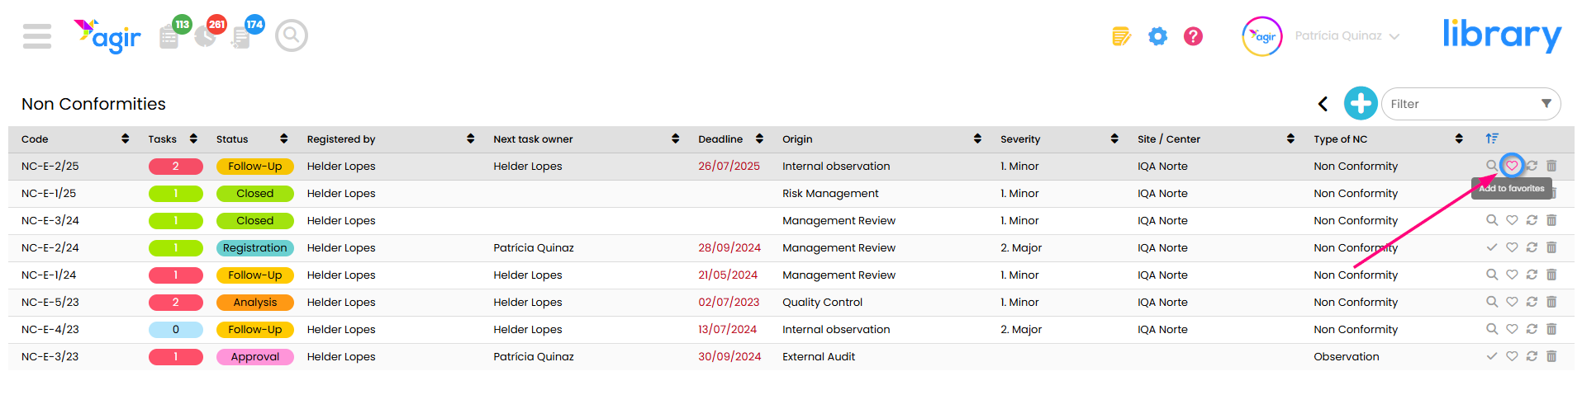Delete NC-E-3/24 with trash icon
The height and width of the screenshot is (409, 1582).
point(1551,220)
